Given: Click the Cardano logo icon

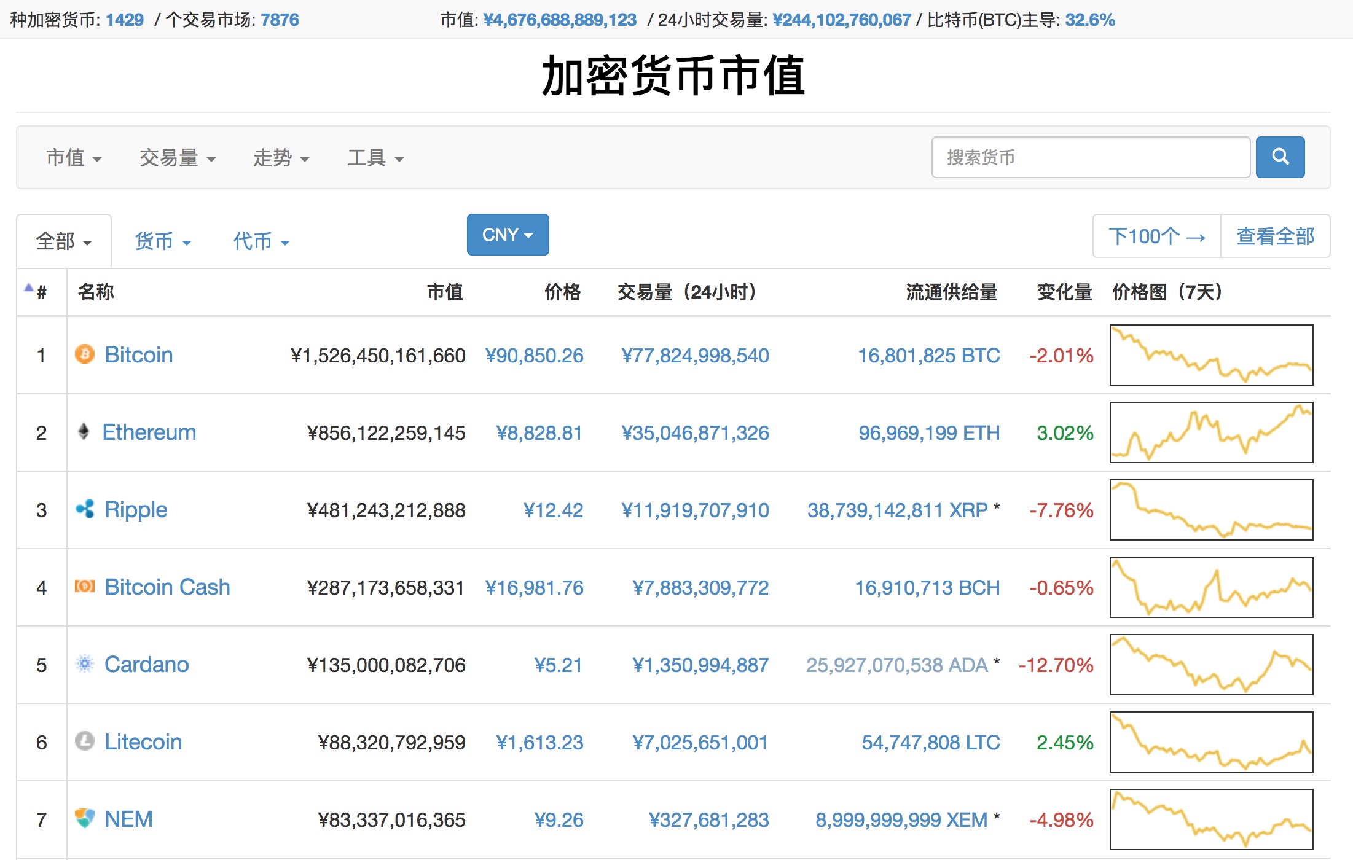Looking at the screenshot, I should (x=85, y=664).
